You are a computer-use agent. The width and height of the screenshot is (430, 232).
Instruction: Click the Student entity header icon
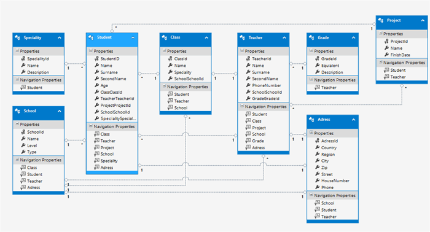pos(92,37)
